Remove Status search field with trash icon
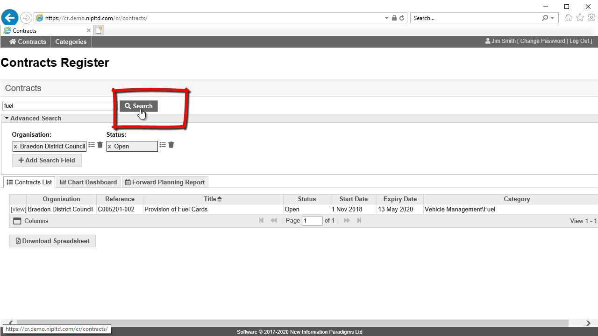 (x=171, y=145)
